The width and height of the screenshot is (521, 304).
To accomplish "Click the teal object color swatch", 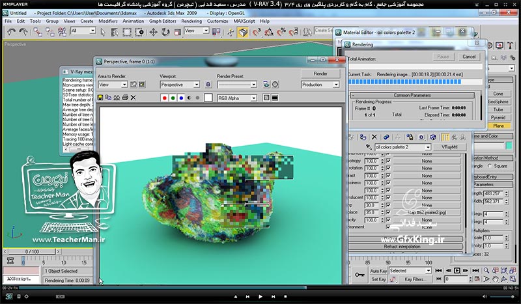I will tap(509, 146).
